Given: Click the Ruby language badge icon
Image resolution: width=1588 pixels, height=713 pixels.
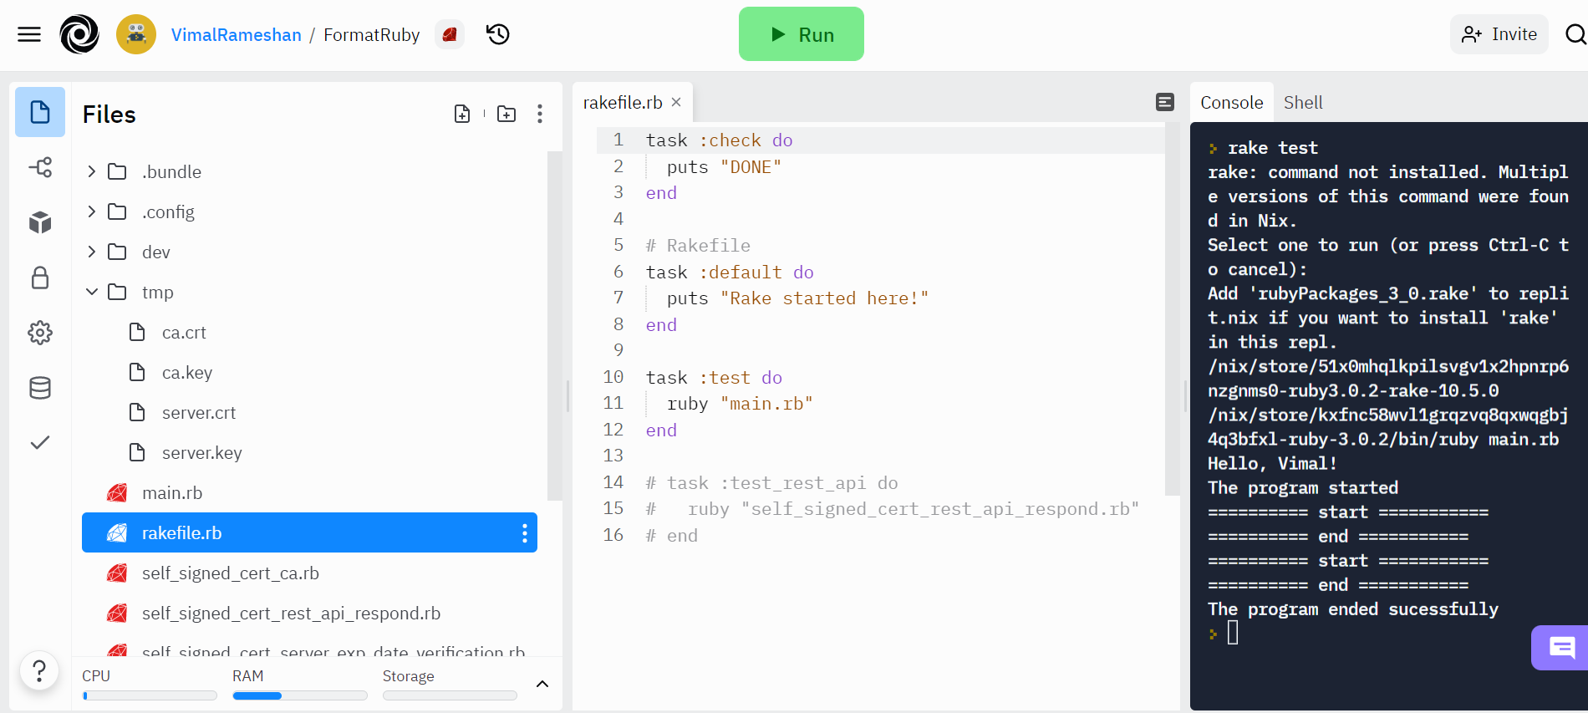Looking at the screenshot, I should click(x=450, y=34).
